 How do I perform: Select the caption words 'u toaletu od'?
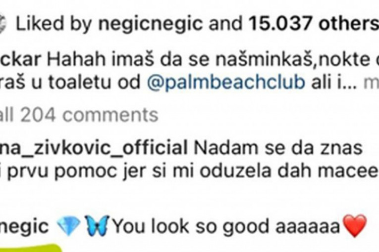coord(95,83)
